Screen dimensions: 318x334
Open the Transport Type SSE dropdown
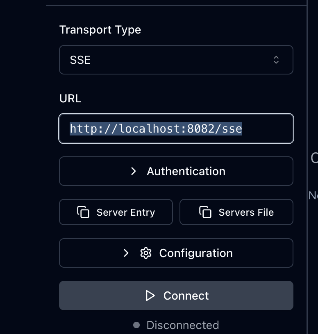(176, 60)
